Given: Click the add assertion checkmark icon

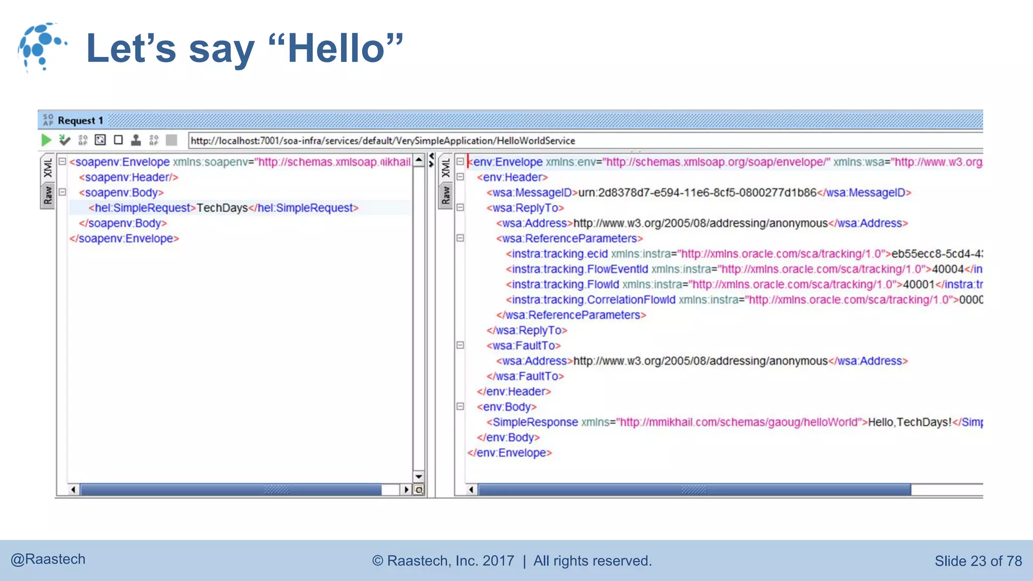Looking at the screenshot, I should point(64,140).
